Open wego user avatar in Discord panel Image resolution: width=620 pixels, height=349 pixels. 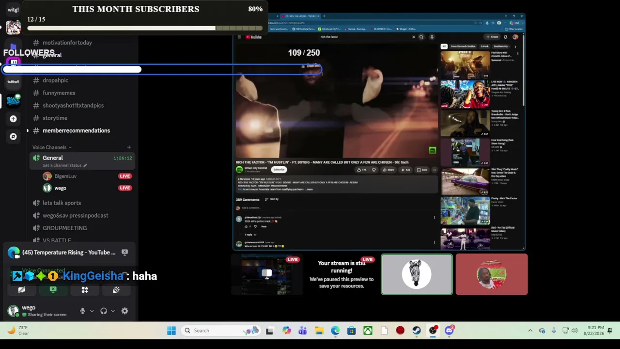[14, 311]
